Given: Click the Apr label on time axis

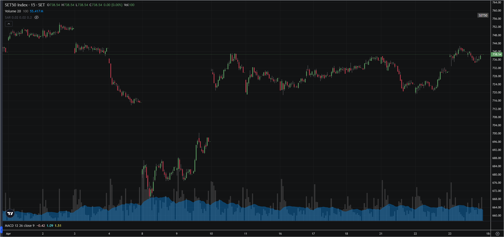Looking at the screenshot, I should (x=8, y=234).
